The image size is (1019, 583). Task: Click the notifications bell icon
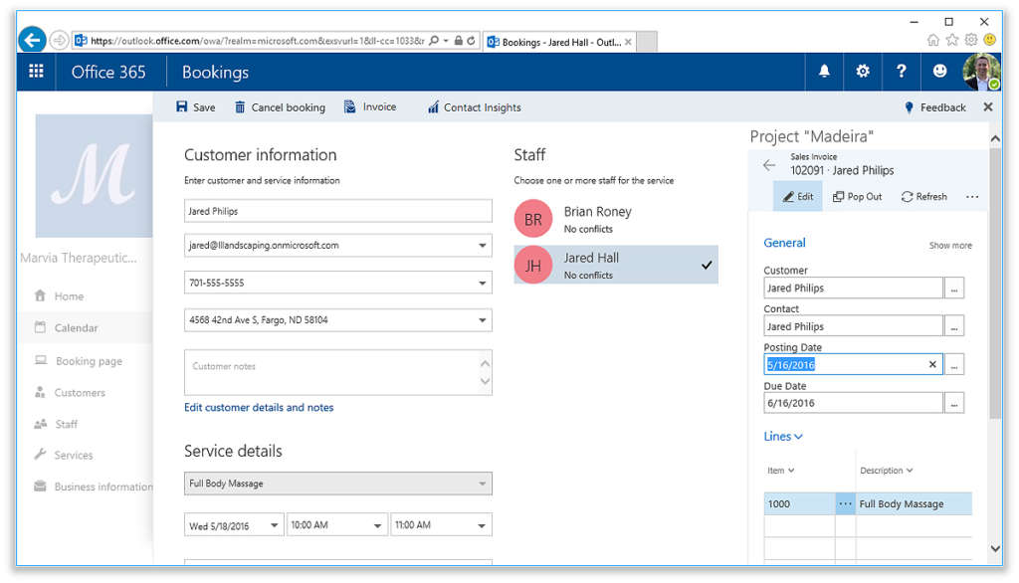[823, 72]
